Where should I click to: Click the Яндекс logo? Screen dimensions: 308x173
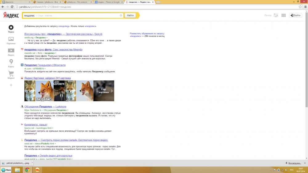point(11,15)
